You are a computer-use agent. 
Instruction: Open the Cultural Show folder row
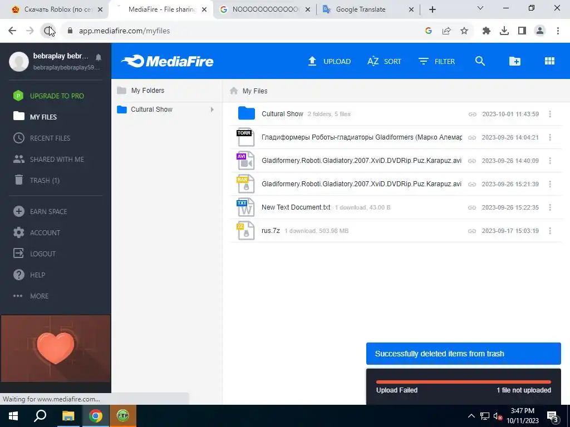pos(396,114)
